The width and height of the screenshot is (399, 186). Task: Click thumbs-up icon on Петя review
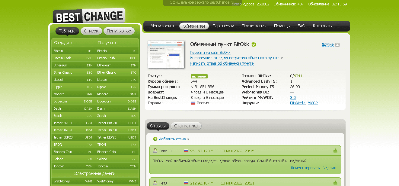click(335, 183)
